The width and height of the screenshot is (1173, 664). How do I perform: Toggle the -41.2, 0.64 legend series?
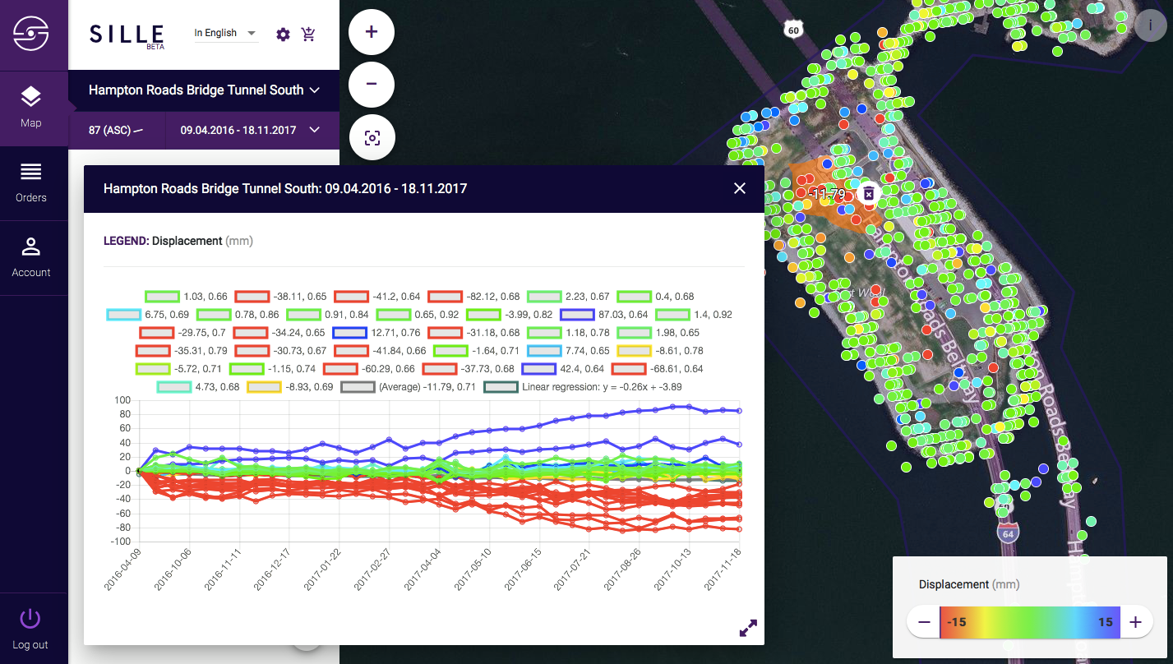[377, 297]
